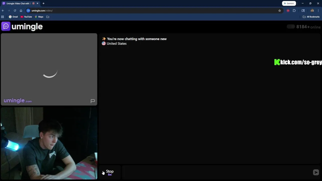This screenshot has height=181, width=322.
Task: Toggle the switch next to the online count
Action: tap(291, 27)
